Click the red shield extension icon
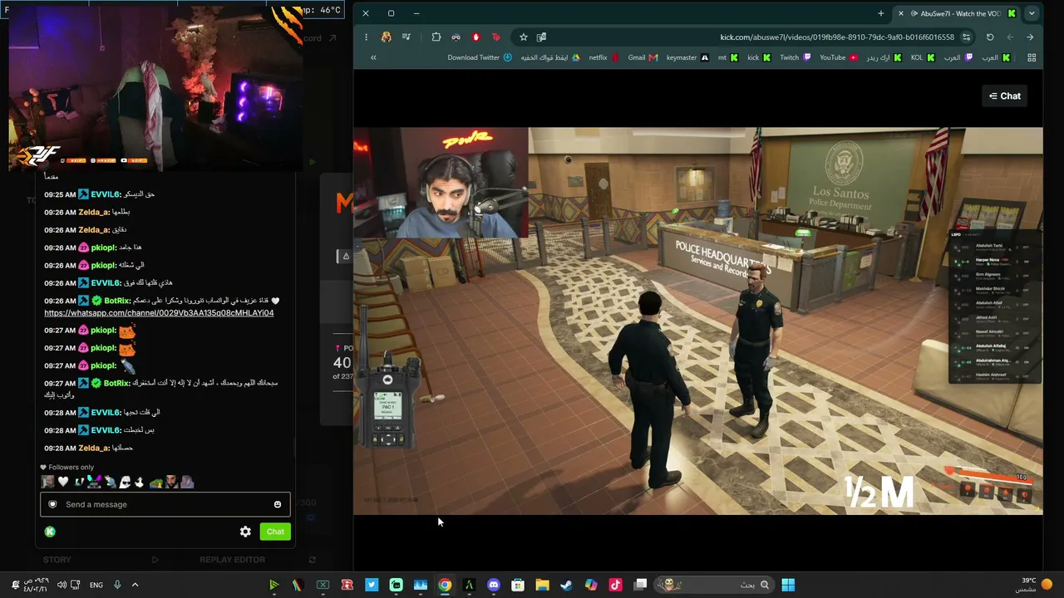This screenshot has height=598, width=1064. coord(475,37)
